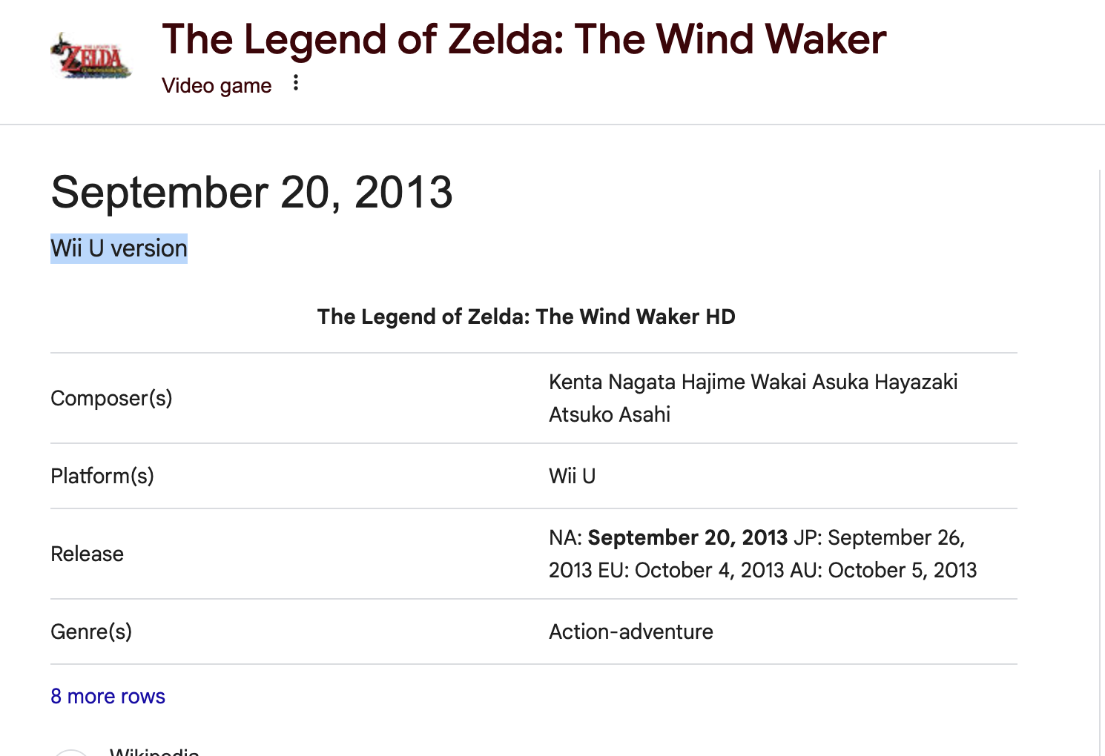The width and height of the screenshot is (1105, 756).
Task: Click the Wind Waker HD table heading
Action: point(526,316)
